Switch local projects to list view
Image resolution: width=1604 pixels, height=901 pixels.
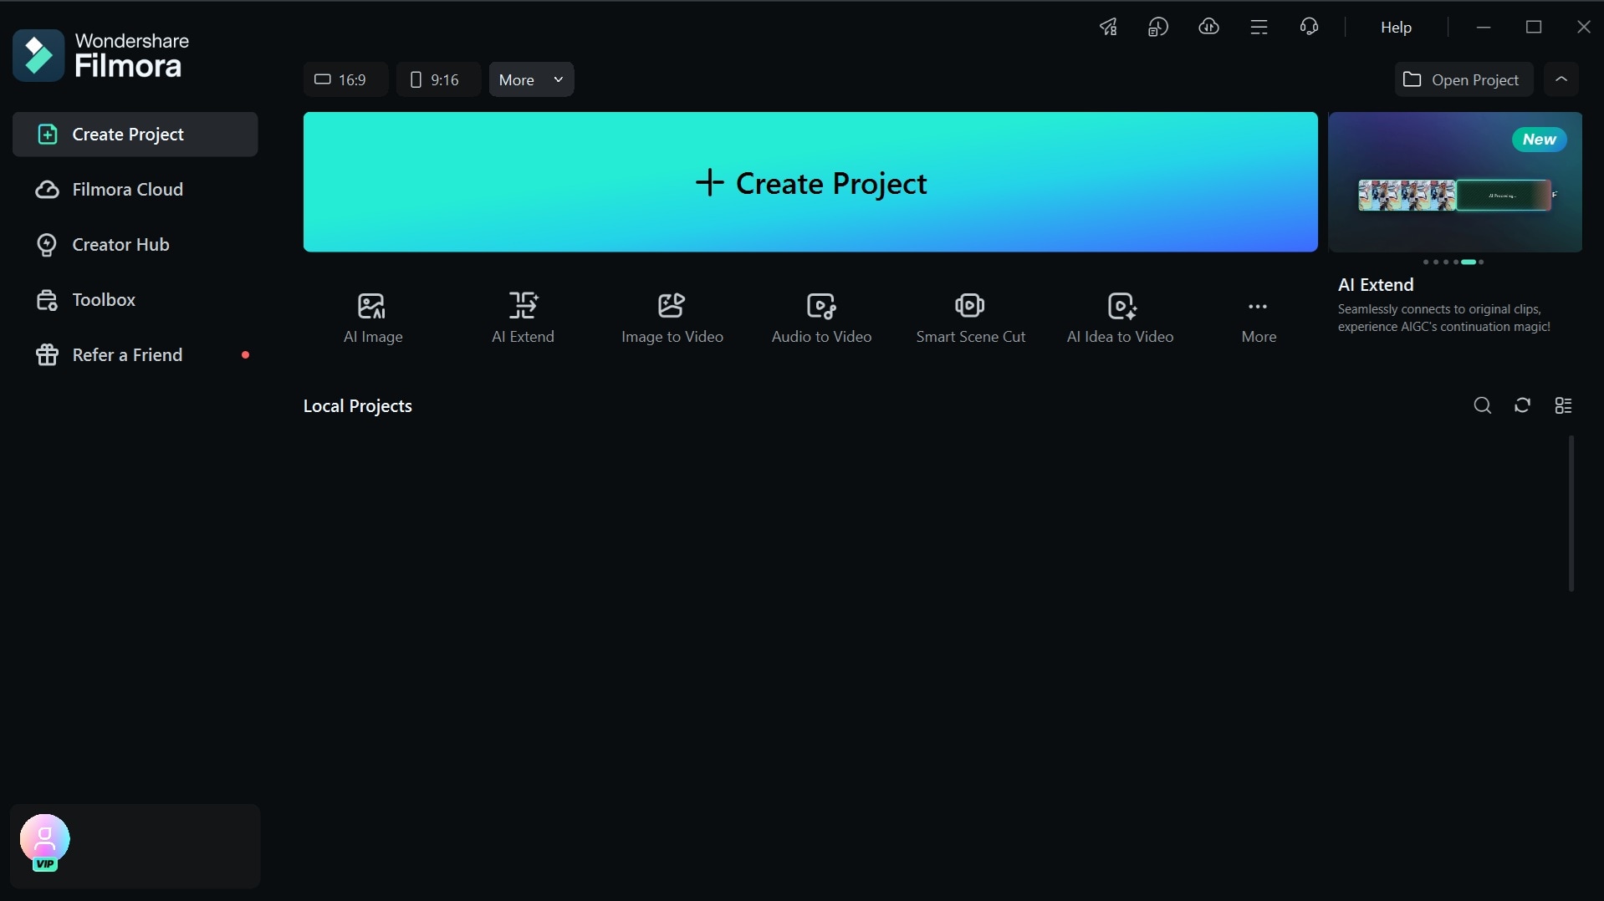pos(1563,405)
